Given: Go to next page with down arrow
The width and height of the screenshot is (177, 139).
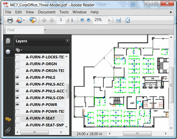Looking at the screenshot, I should click(x=52, y=20).
